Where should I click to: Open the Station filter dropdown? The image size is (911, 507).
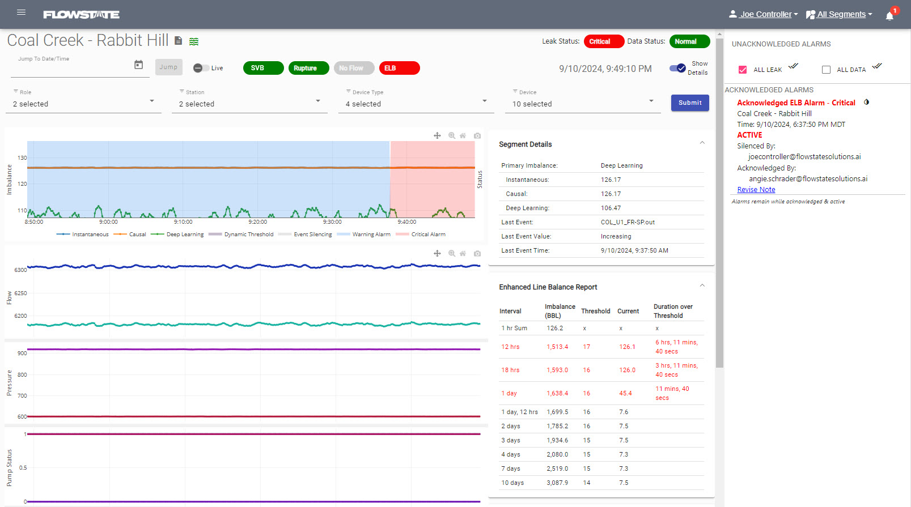[x=249, y=104]
